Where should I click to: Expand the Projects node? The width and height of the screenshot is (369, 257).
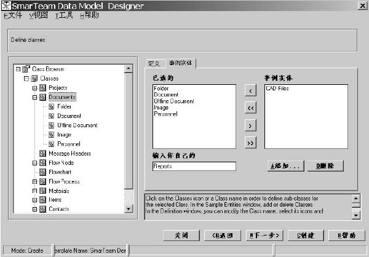(x=35, y=88)
